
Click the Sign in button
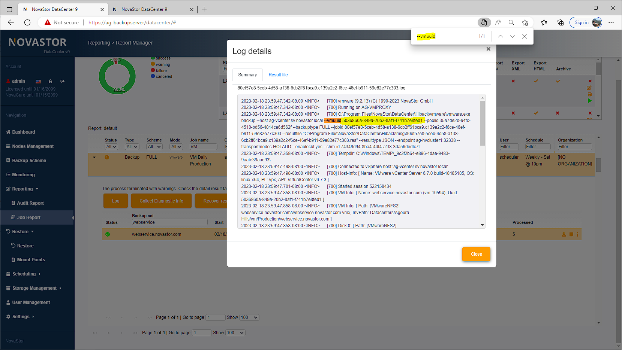click(586, 22)
